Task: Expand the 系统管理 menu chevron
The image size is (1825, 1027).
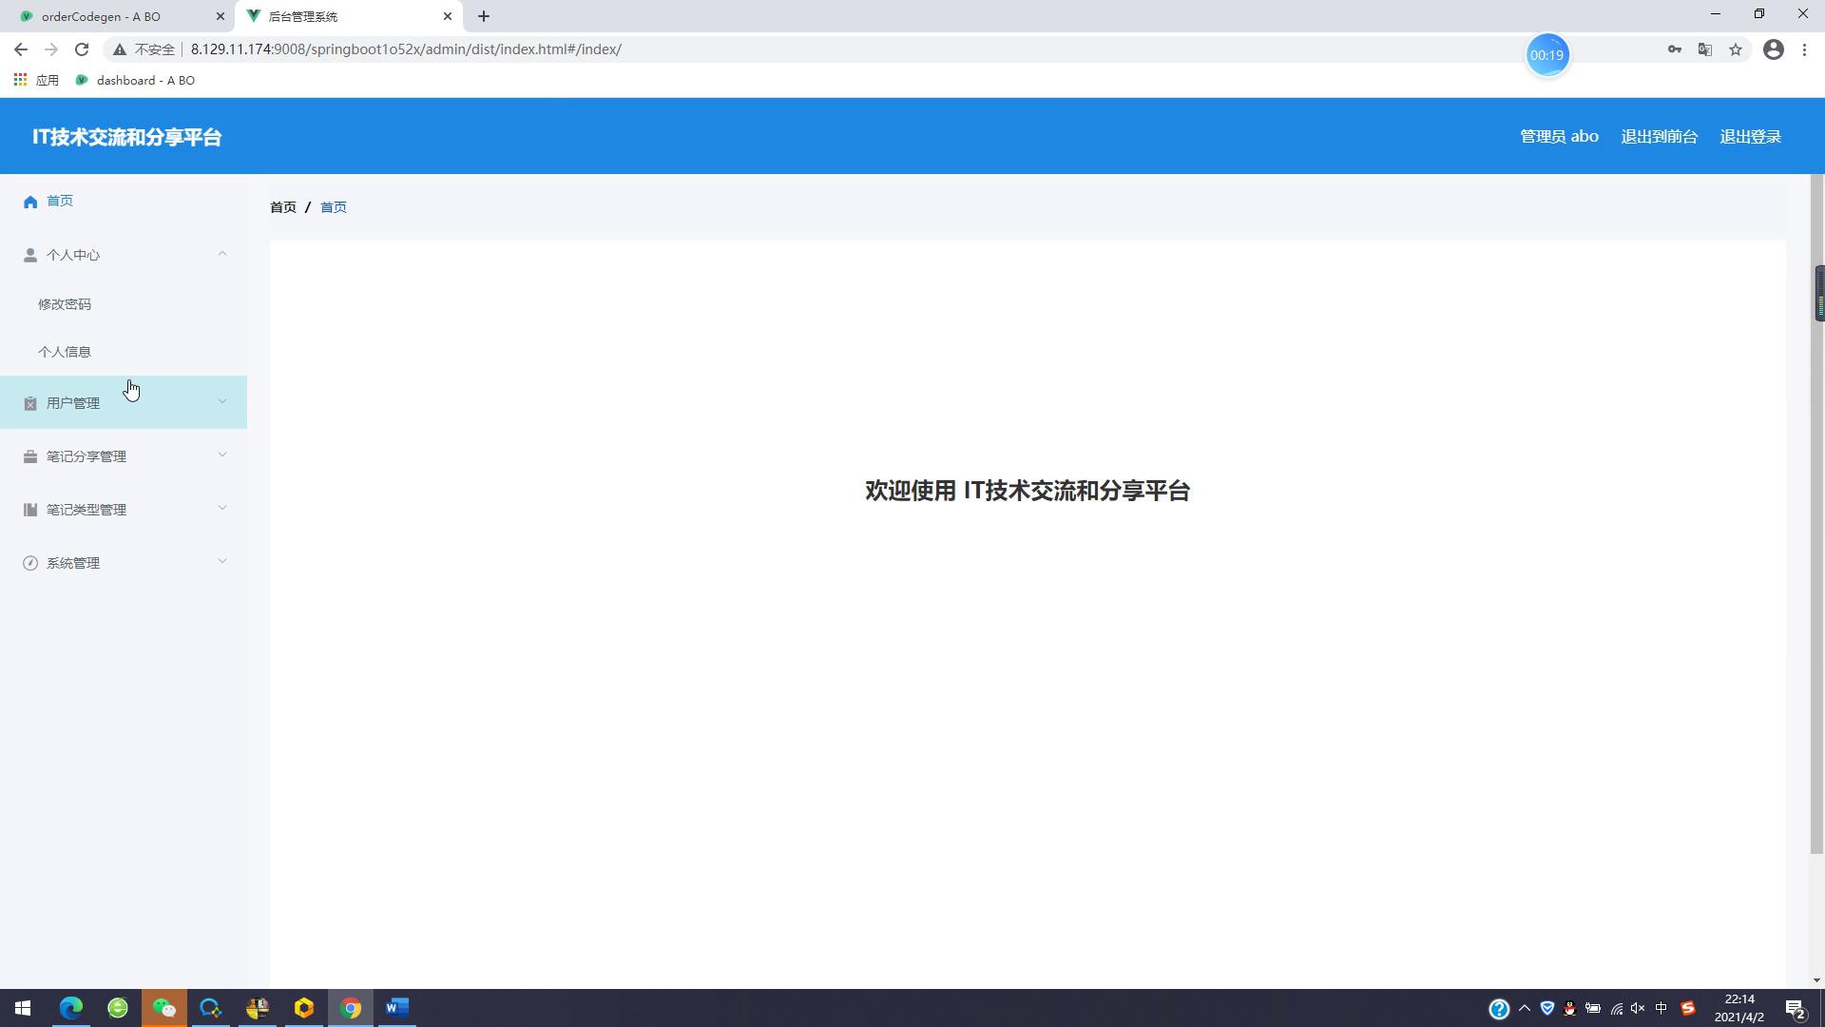Action: [222, 562]
